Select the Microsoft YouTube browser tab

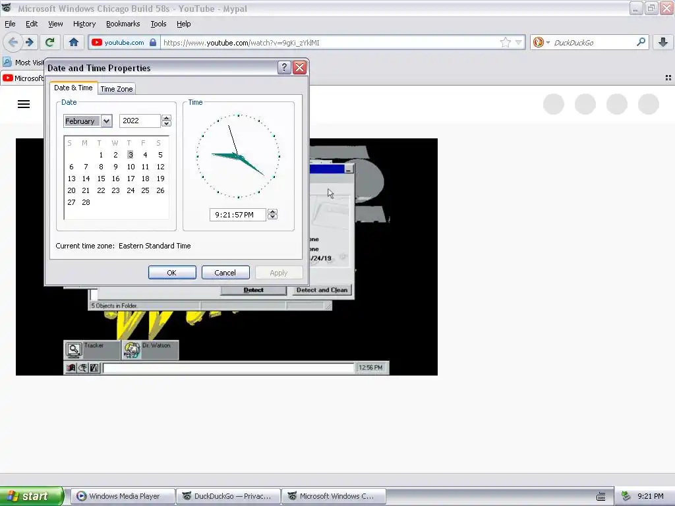[x=22, y=78]
